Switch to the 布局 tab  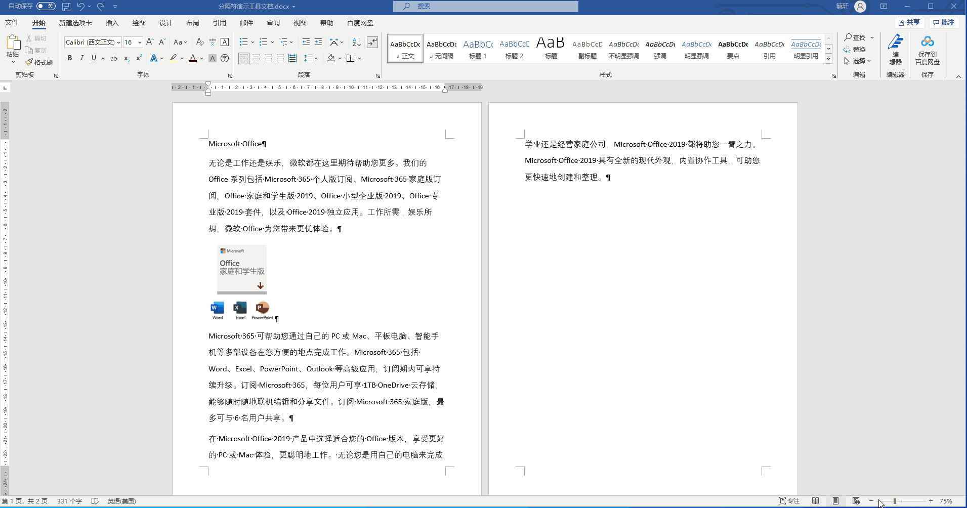pyautogui.click(x=192, y=23)
